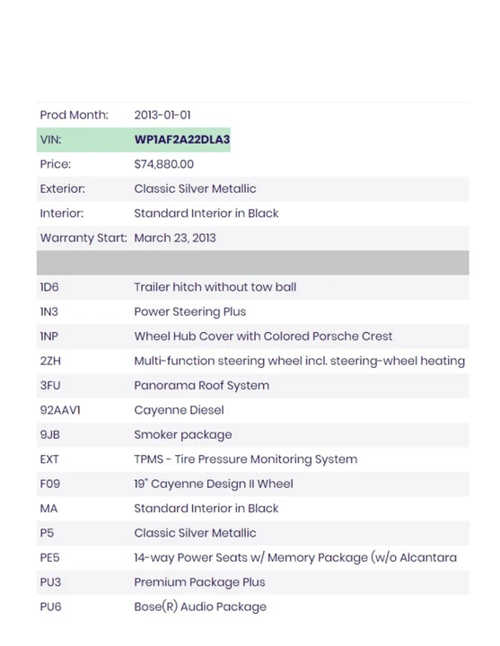
Task: Click the Warranty Start date March 23, 2013
Action: coord(175,238)
